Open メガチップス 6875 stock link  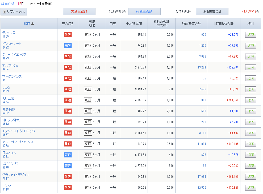click(x=11, y=165)
